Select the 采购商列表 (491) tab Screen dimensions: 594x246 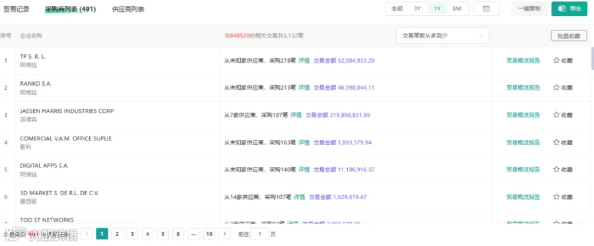tap(71, 9)
